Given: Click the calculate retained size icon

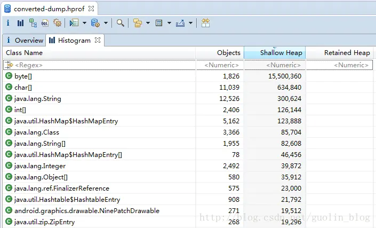Looking at the screenshot, I should (x=159, y=23).
